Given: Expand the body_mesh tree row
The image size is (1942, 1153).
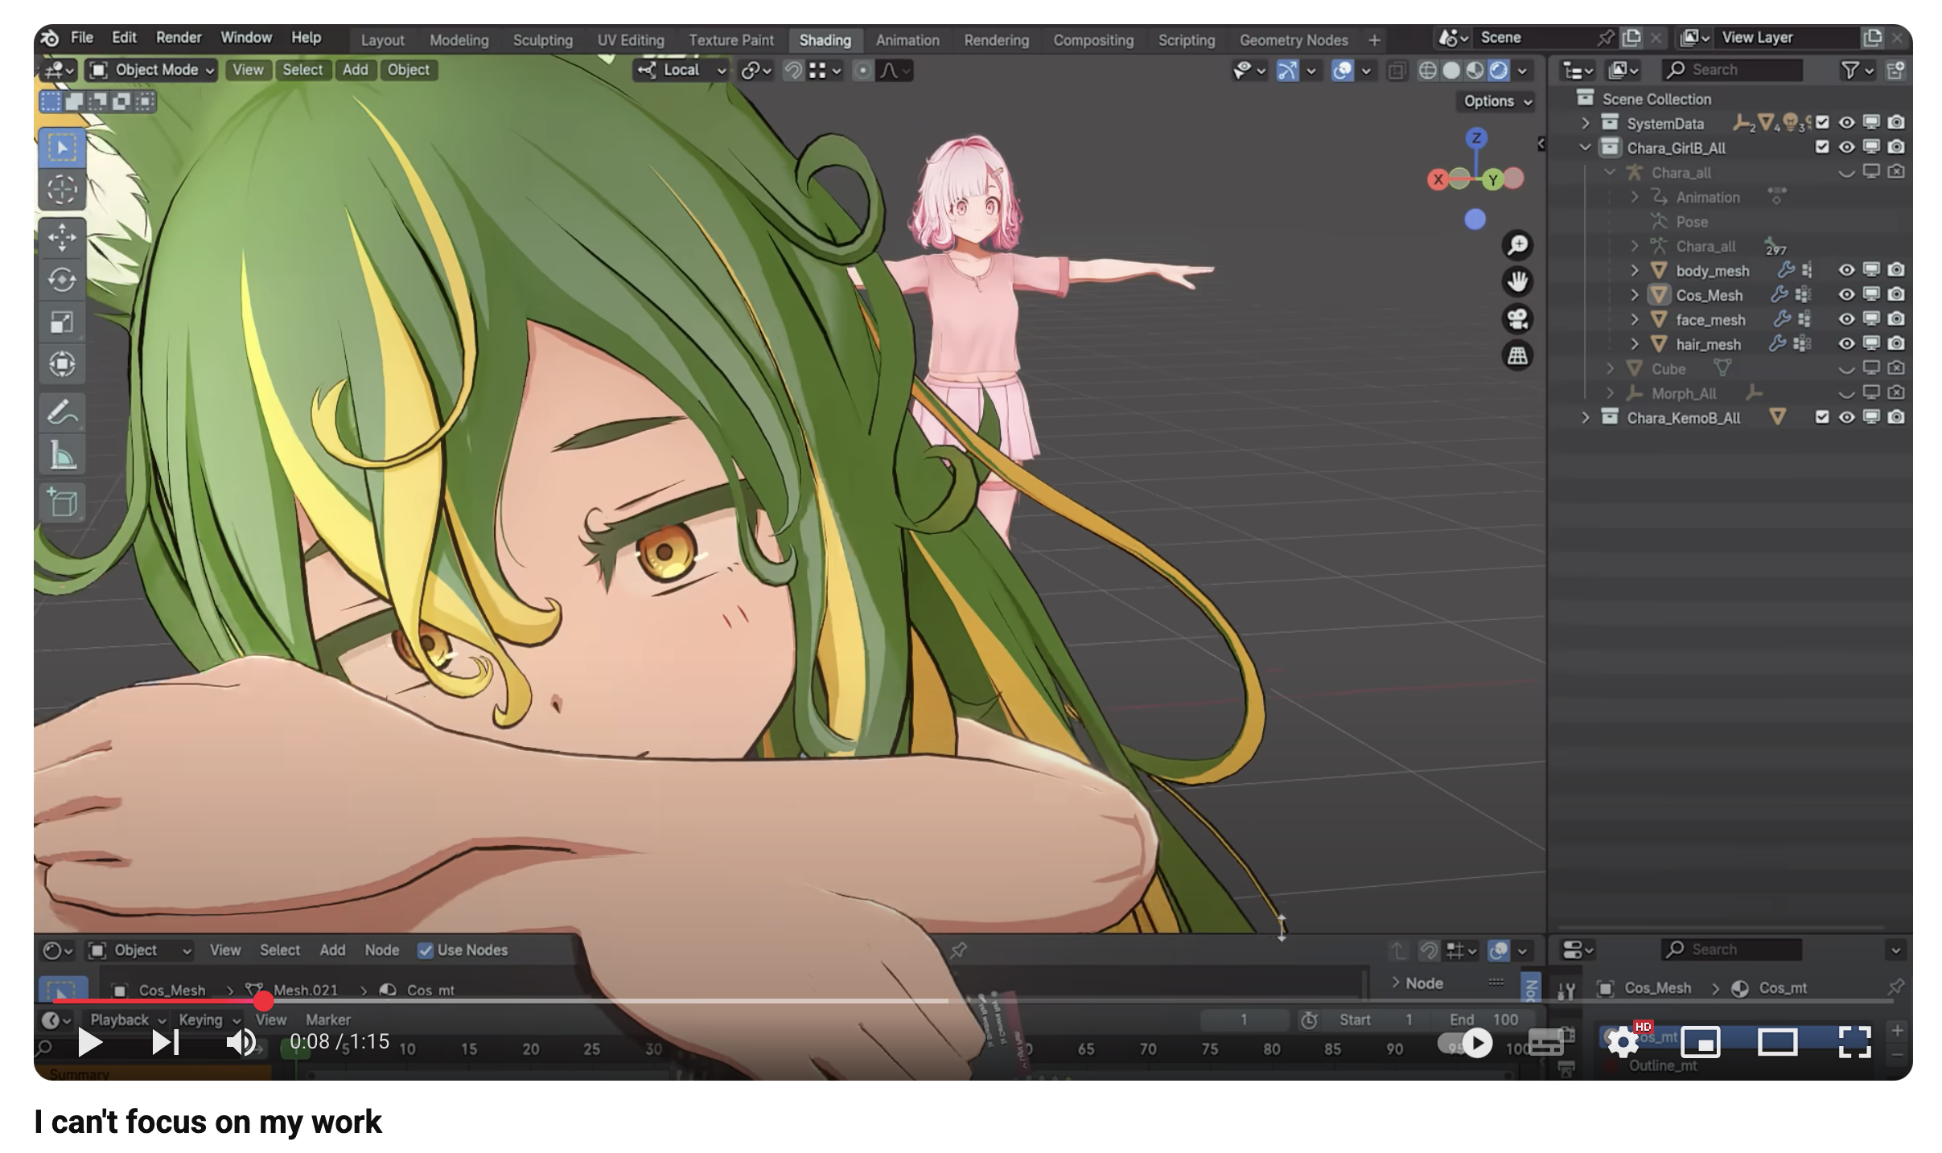Looking at the screenshot, I should pos(1634,270).
